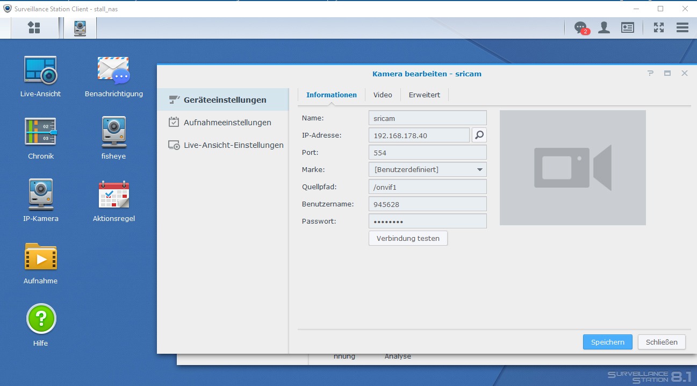Toggle full-screen mode icon
Viewport: 697px width, 386px height.
click(x=659, y=27)
